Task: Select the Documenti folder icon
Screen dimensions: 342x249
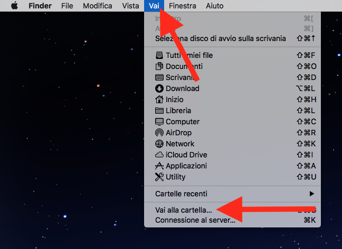Action: click(159, 66)
